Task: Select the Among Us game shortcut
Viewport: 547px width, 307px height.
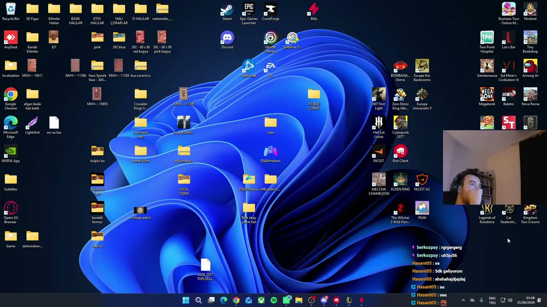Action: [530, 69]
